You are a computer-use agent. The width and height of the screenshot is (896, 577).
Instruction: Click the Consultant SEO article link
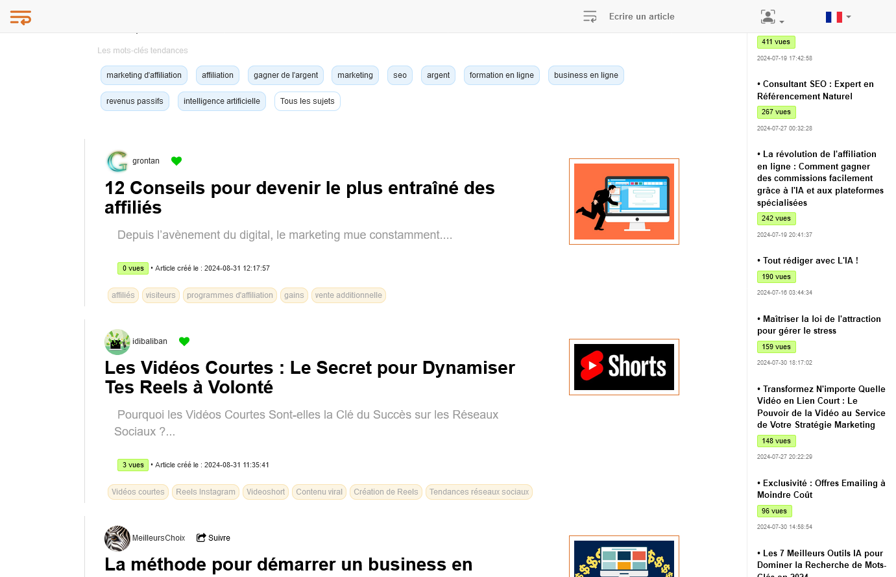(815, 90)
